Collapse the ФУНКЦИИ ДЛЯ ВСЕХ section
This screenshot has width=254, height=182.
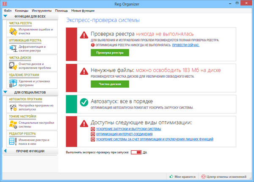6,16
